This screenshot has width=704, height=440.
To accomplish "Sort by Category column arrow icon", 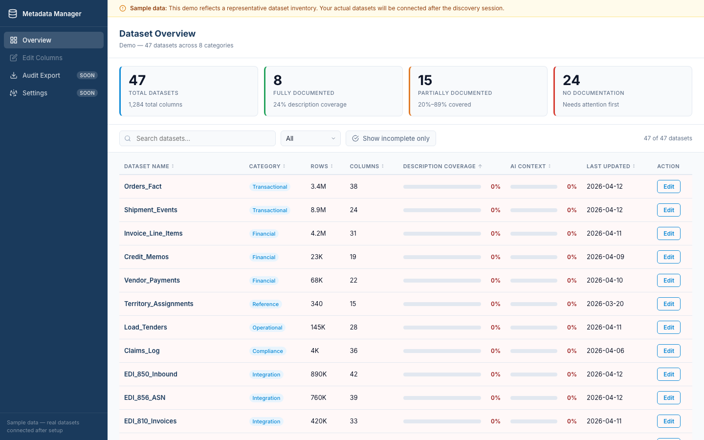I will 284,166.
